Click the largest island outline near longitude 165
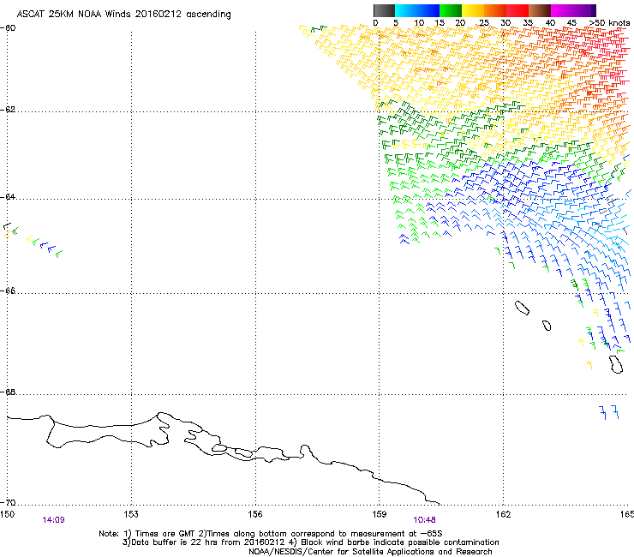The height and width of the screenshot is (557, 634). click(x=616, y=364)
